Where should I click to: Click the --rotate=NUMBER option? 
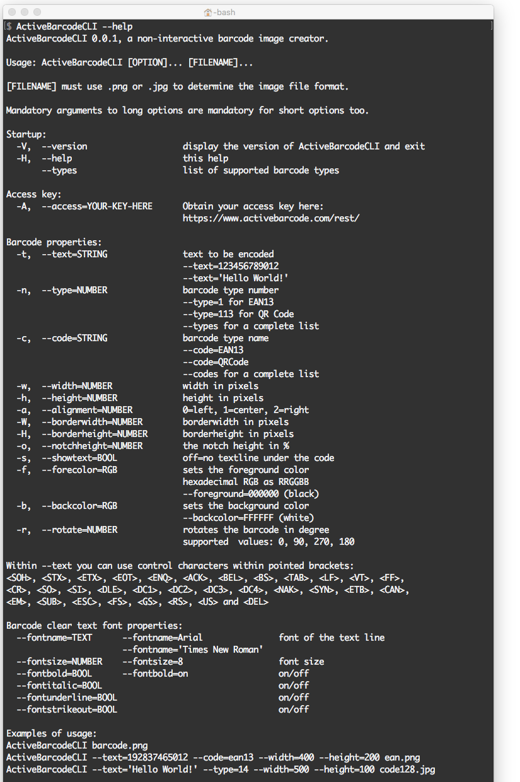(x=79, y=530)
